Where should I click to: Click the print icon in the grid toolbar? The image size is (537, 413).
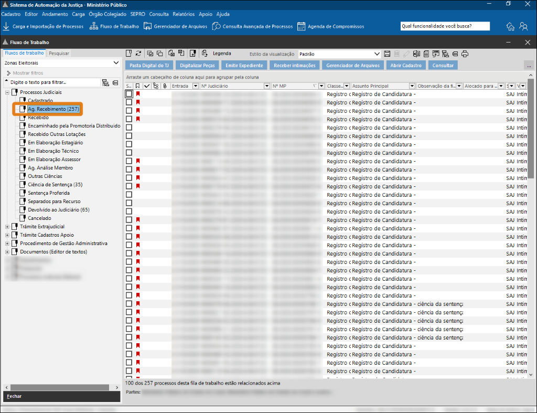[465, 54]
